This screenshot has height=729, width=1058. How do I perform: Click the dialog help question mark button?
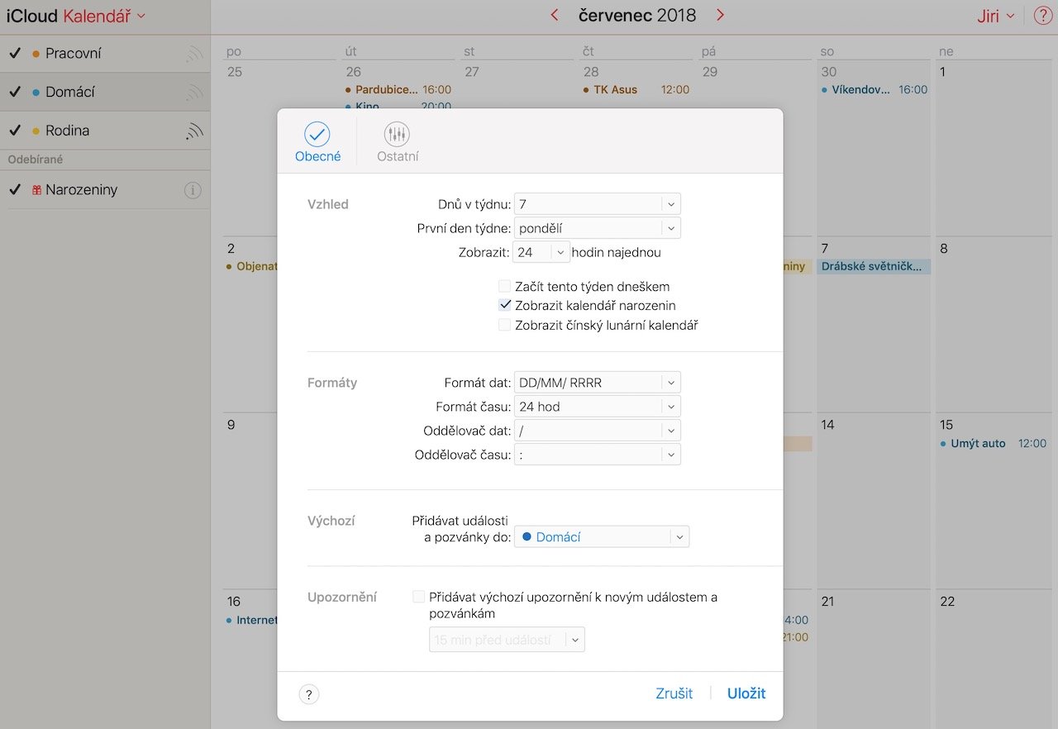[x=308, y=694]
